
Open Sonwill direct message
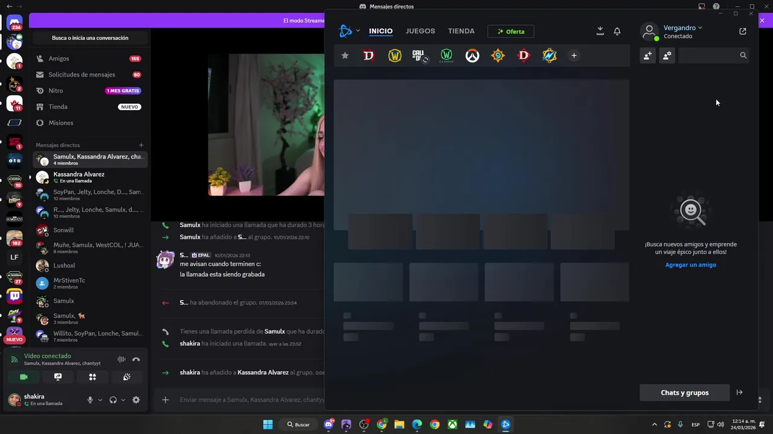[x=89, y=230]
